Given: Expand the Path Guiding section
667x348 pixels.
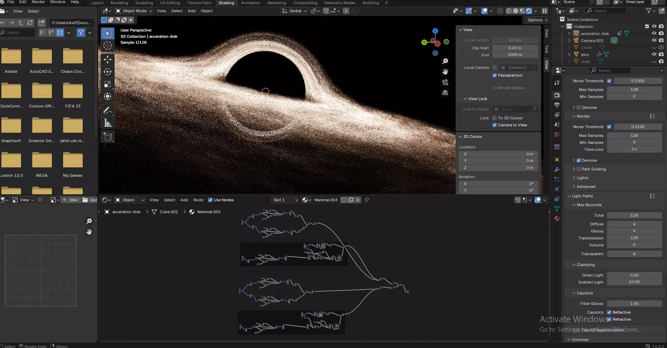Looking at the screenshot, I should pos(574,169).
